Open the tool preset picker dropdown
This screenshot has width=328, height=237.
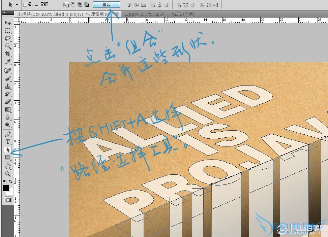pos(17,5)
